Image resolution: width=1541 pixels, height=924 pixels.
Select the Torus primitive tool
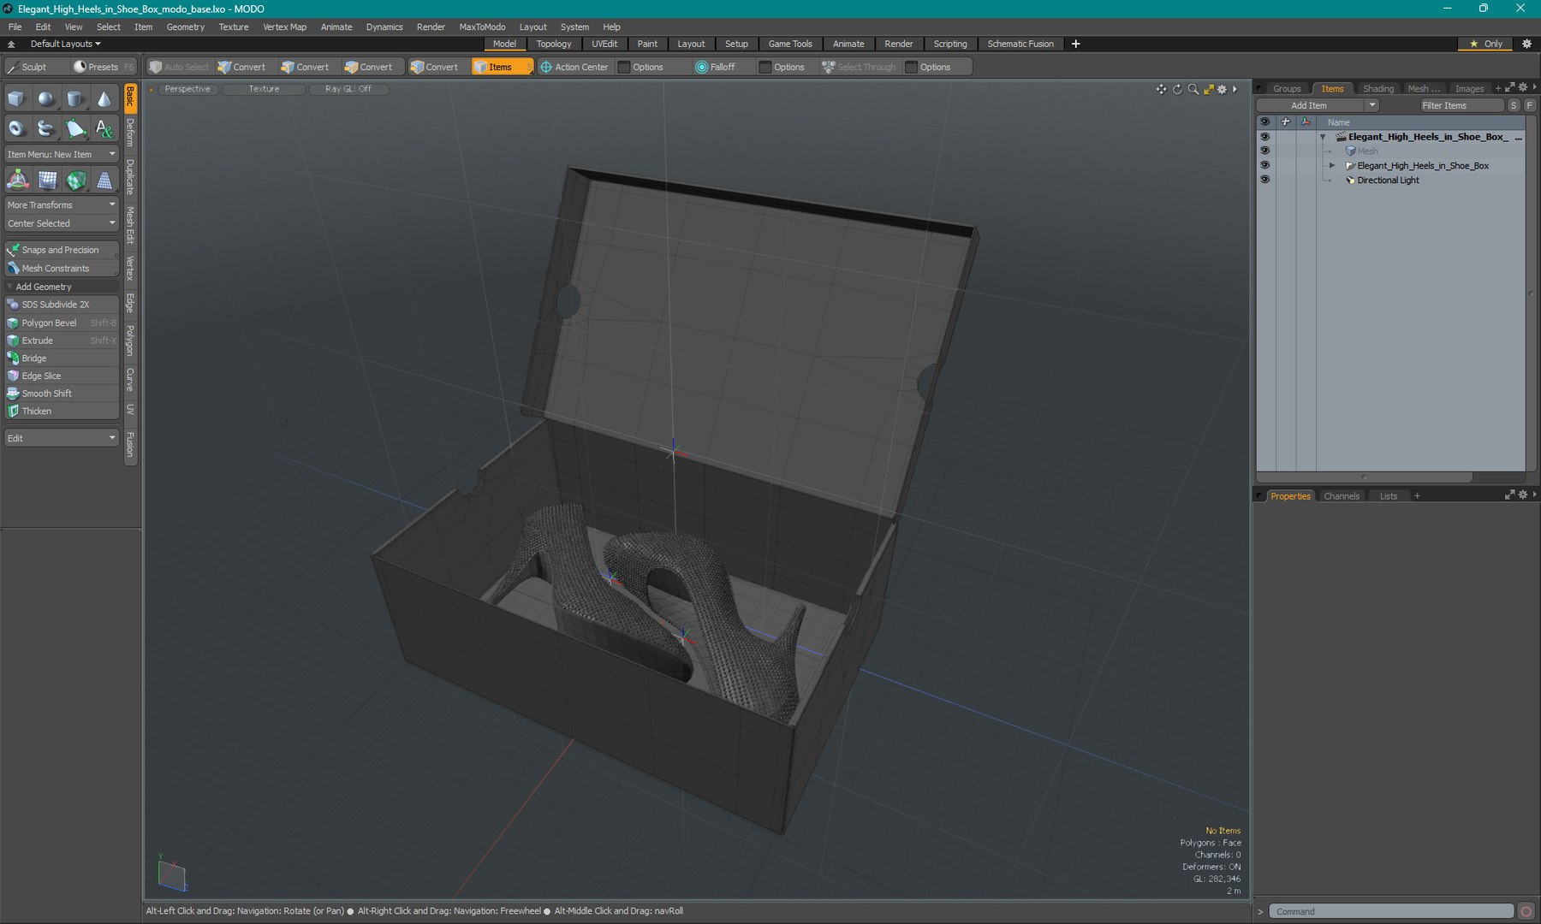(17, 129)
